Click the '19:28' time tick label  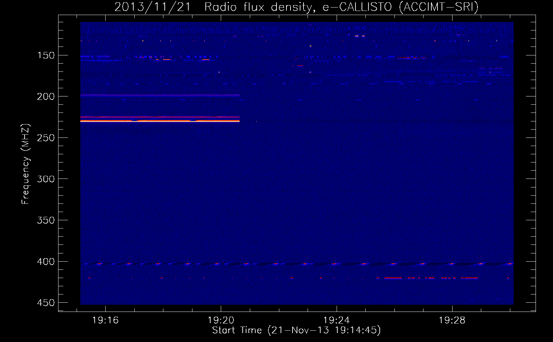pyautogui.click(x=452, y=320)
